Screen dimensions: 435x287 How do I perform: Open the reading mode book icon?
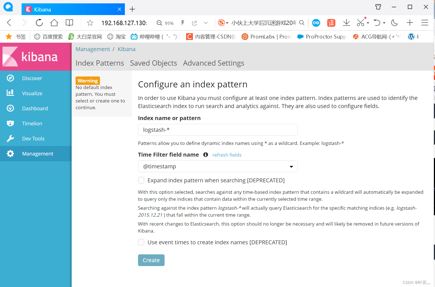point(69,23)
